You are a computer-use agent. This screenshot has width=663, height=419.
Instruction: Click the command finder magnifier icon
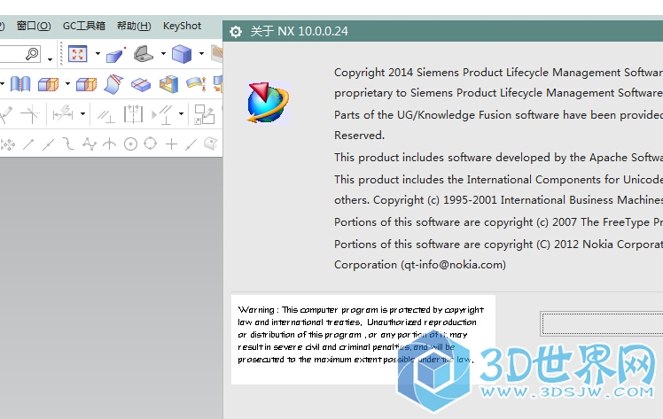(32, 54)
